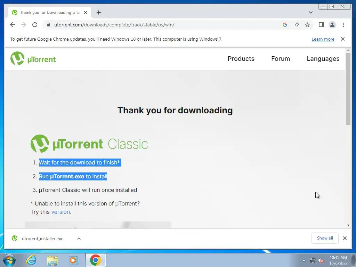Go back to the previous page
Screen dimensions: 356x267
click(x=13, y=25)
